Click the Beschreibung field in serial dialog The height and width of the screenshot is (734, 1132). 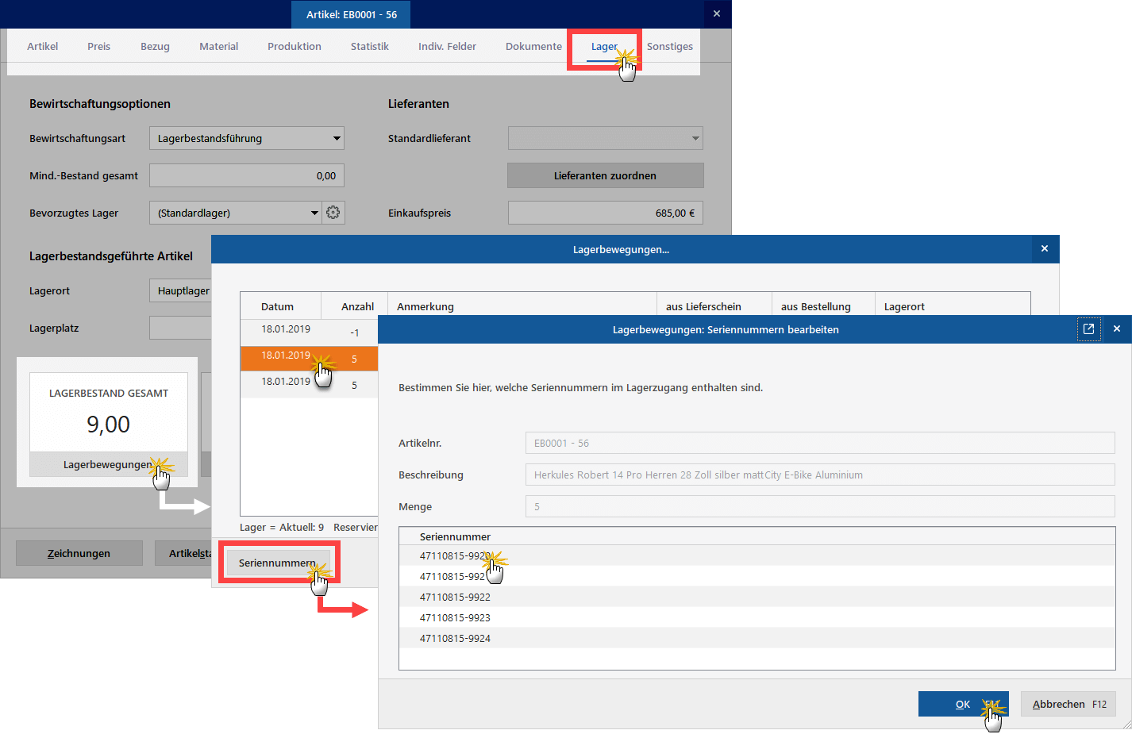pos(820,475)
